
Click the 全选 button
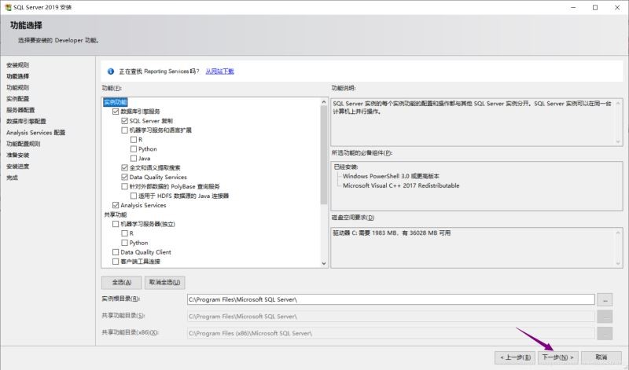[x=121, y=282]
